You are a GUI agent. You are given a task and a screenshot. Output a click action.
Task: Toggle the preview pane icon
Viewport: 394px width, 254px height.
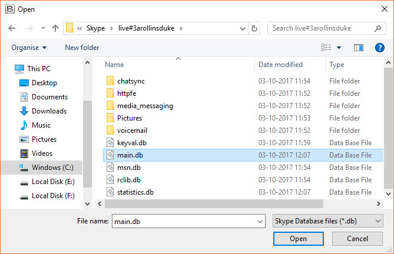[x=359, y=48]
